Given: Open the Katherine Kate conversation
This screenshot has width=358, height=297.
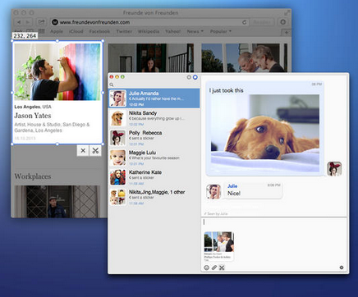Looking at the screenshot, I should click(154, 177).
